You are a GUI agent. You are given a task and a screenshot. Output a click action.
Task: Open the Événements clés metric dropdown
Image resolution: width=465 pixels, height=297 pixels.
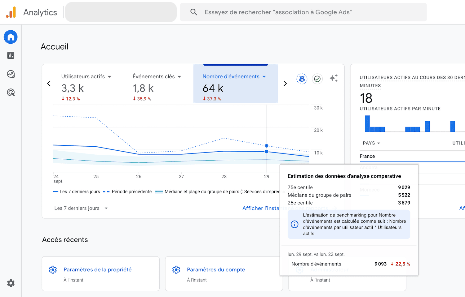(x=179, y=77)
